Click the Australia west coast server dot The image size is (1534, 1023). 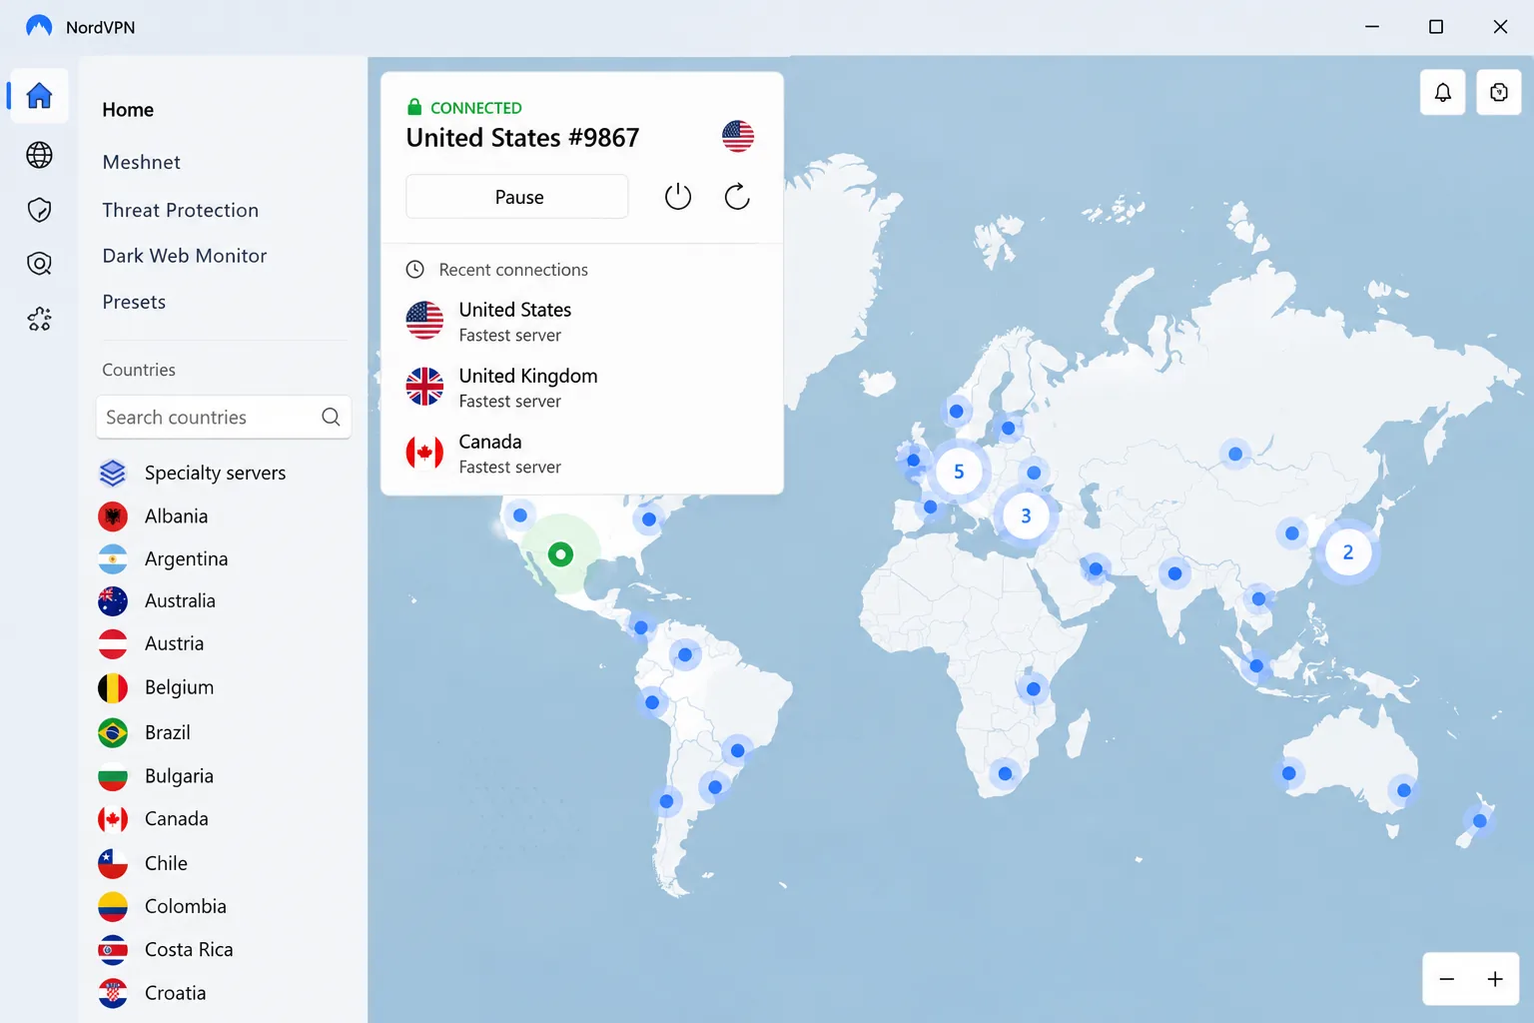(x=1289, y=773)
